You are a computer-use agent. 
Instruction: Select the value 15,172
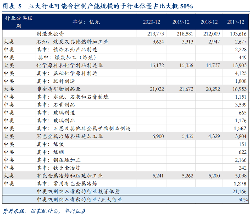157,65
